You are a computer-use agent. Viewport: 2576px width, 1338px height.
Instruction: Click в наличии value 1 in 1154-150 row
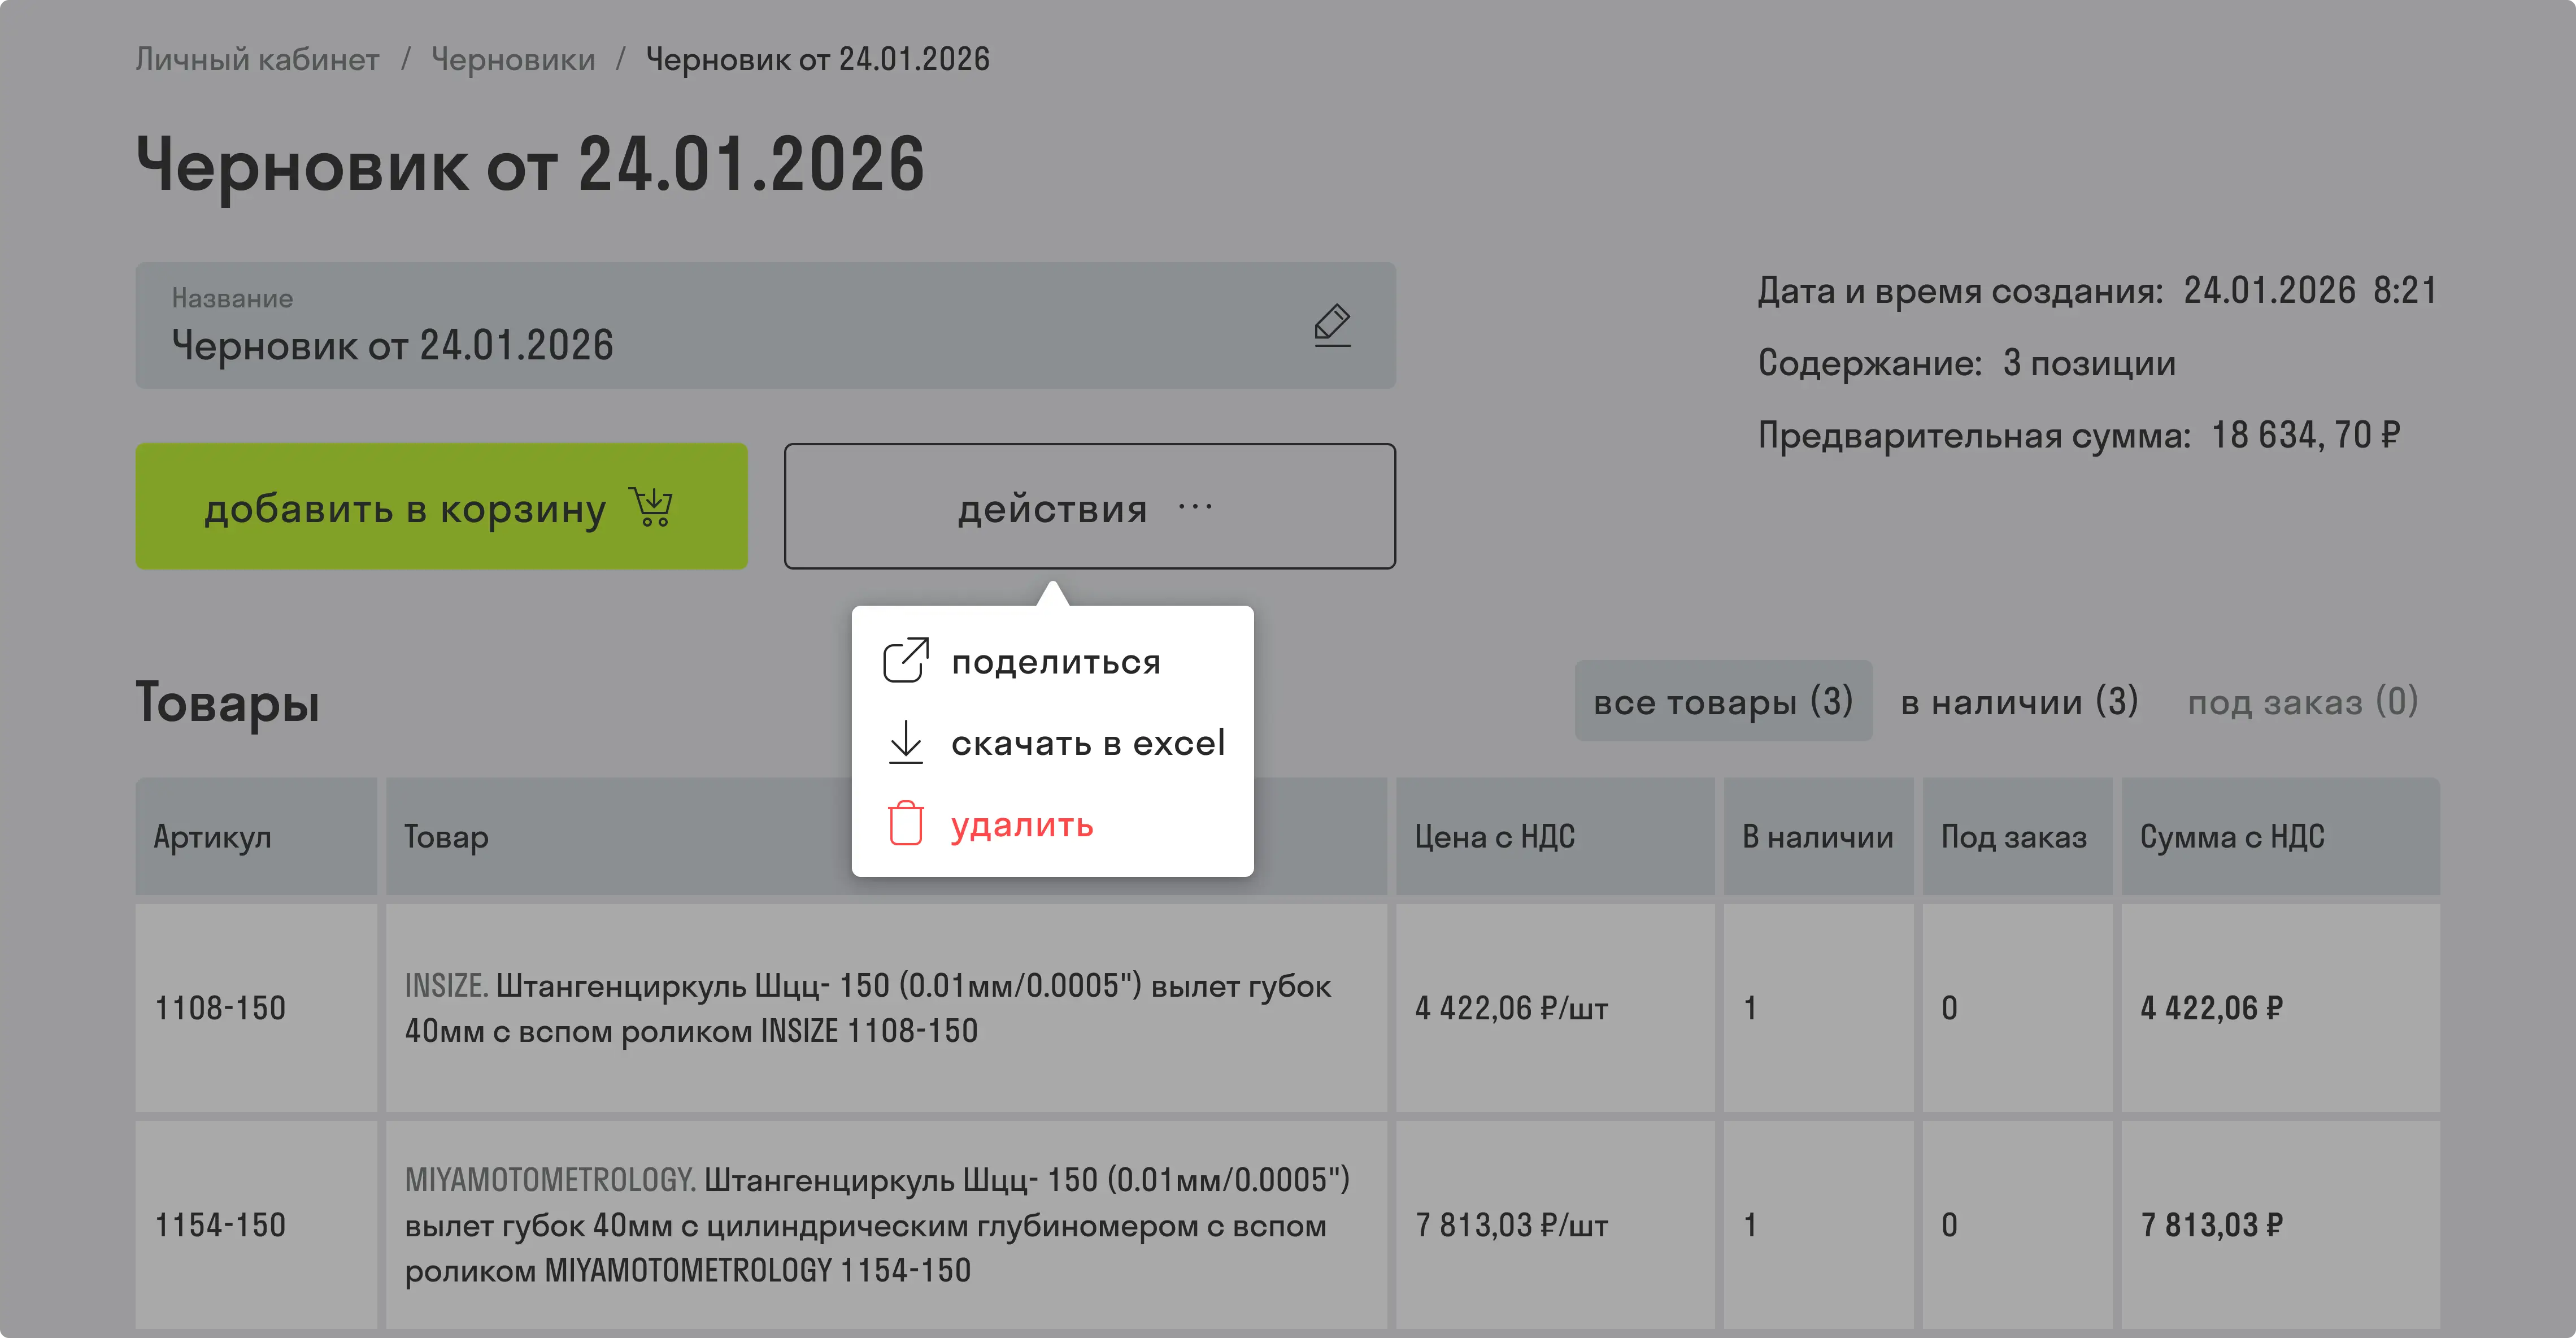(1750, 1225)
